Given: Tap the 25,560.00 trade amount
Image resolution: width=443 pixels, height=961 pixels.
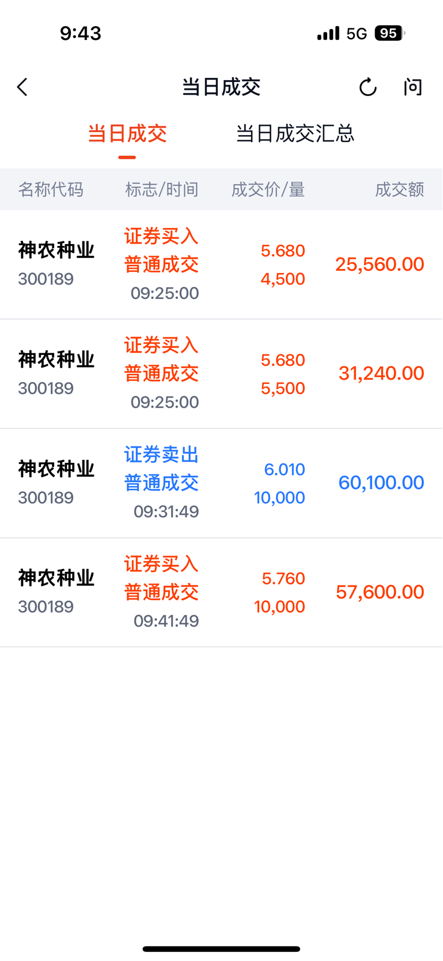Looking at the screenshot, I should point(380,264).
